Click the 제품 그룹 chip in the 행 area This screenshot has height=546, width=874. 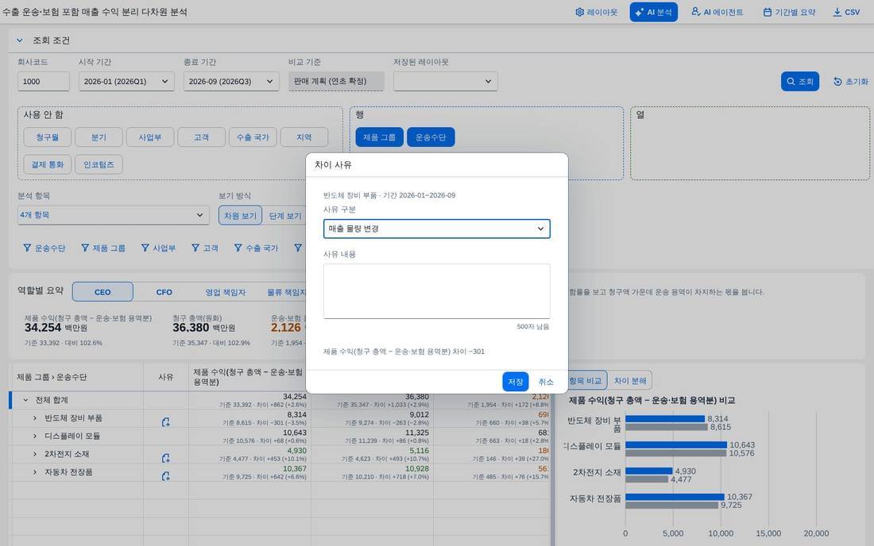(x=379, y=137)
